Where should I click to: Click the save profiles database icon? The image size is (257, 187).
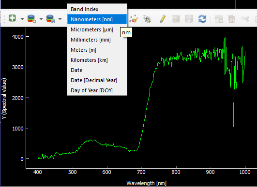[50, 19]
